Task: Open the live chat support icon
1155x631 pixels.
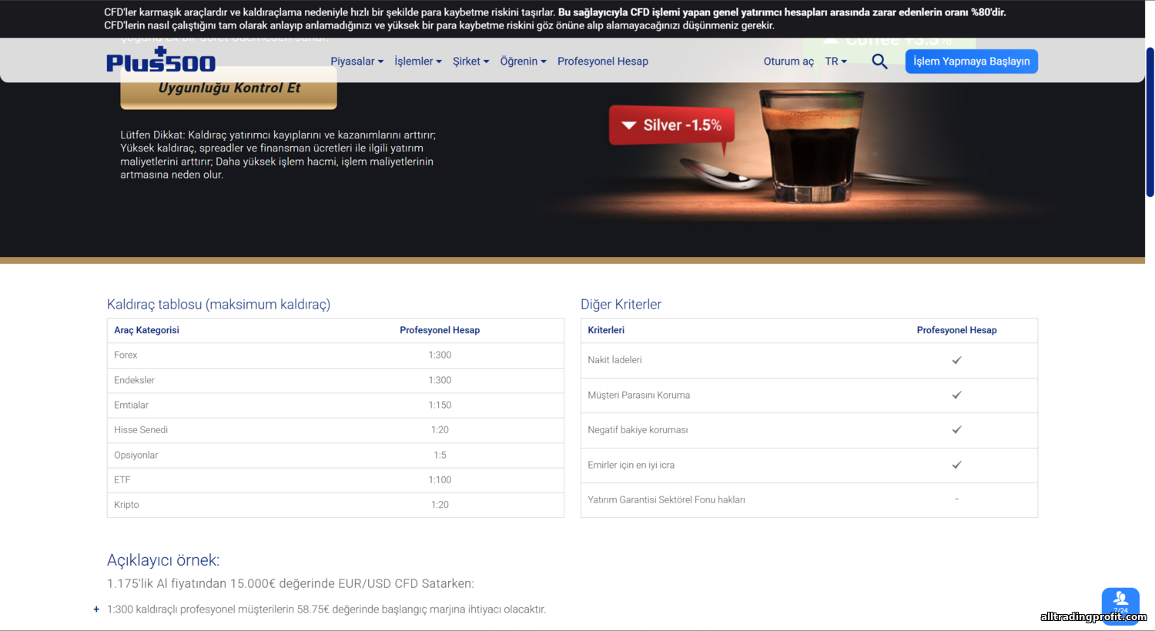Action: click(x=1120, y=603)
